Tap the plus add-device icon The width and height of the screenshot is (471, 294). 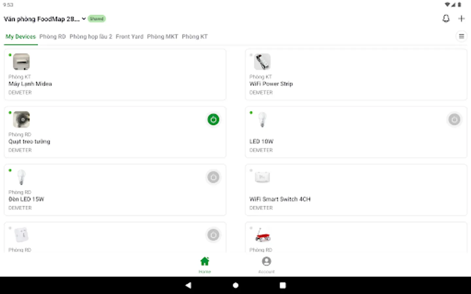click(462, 19)
